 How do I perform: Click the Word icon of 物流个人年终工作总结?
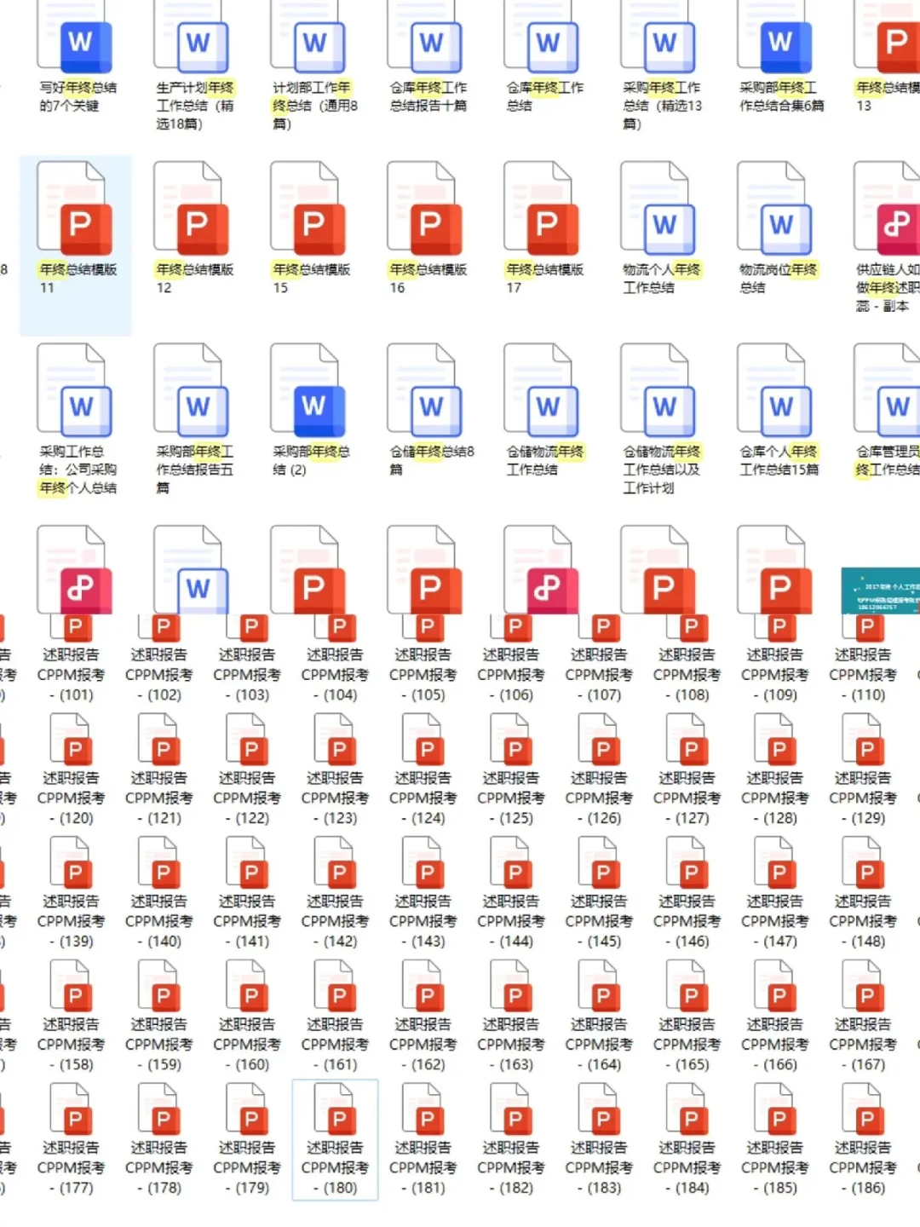pos(658,209)
